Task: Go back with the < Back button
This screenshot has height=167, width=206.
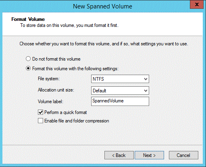Action: pos(119,155)
